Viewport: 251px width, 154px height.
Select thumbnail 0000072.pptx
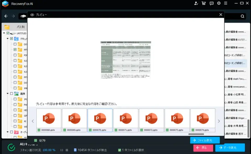(151, 120)
